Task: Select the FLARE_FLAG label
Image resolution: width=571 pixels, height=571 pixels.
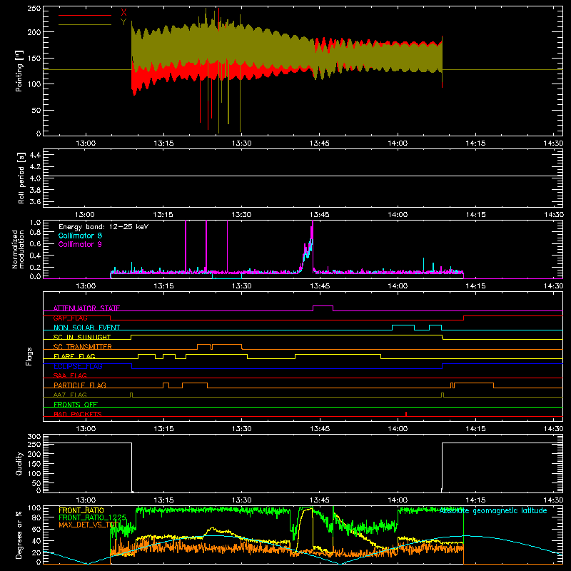Action: point(74,356)
